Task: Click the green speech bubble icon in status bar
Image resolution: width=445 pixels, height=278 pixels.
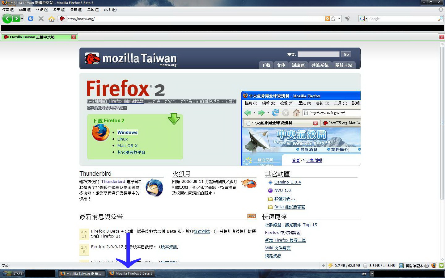Action: 441,265
